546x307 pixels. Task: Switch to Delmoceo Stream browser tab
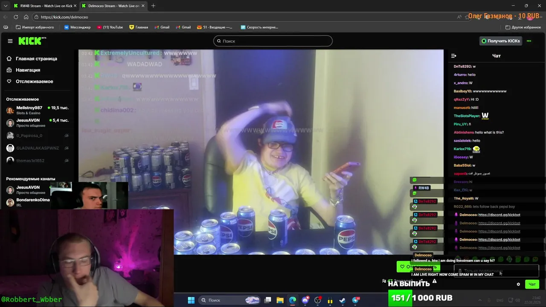click(x=113, y=6)
